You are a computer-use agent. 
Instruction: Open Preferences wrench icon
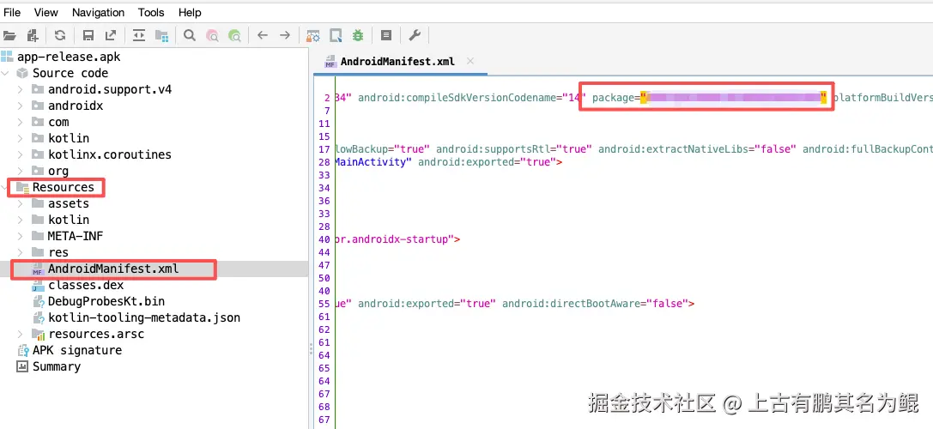415,36
